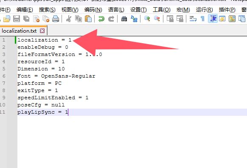
Task: Open the 工具(O) menu
Action: 161,10
